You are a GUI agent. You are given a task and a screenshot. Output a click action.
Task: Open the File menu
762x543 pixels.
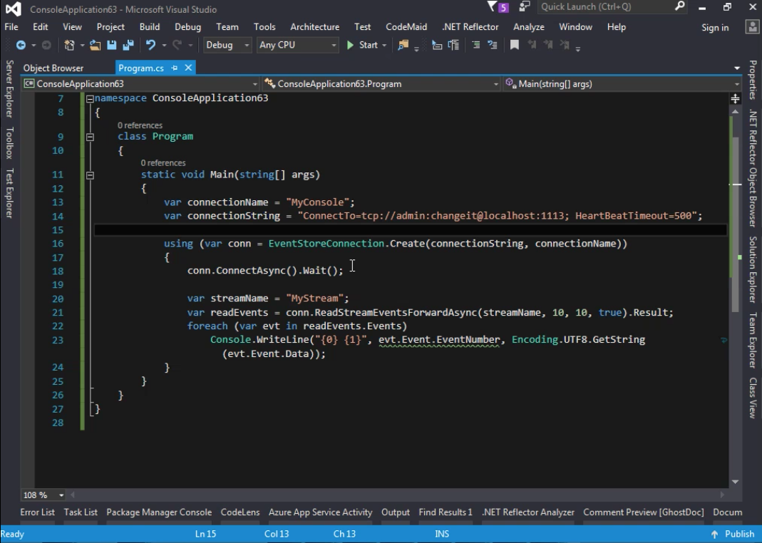pyautogui.click(x=11, y=27)
